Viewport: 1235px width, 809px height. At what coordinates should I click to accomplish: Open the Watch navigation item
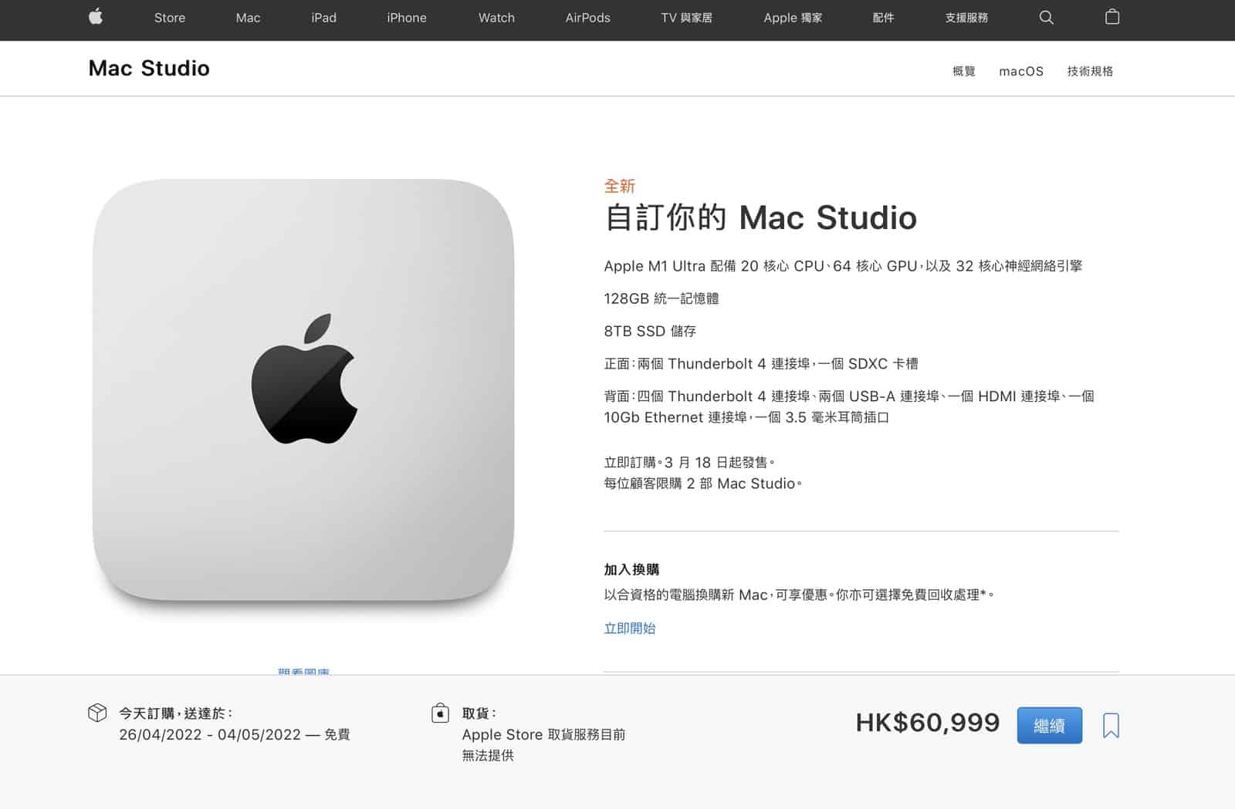[x=496, y=18]
